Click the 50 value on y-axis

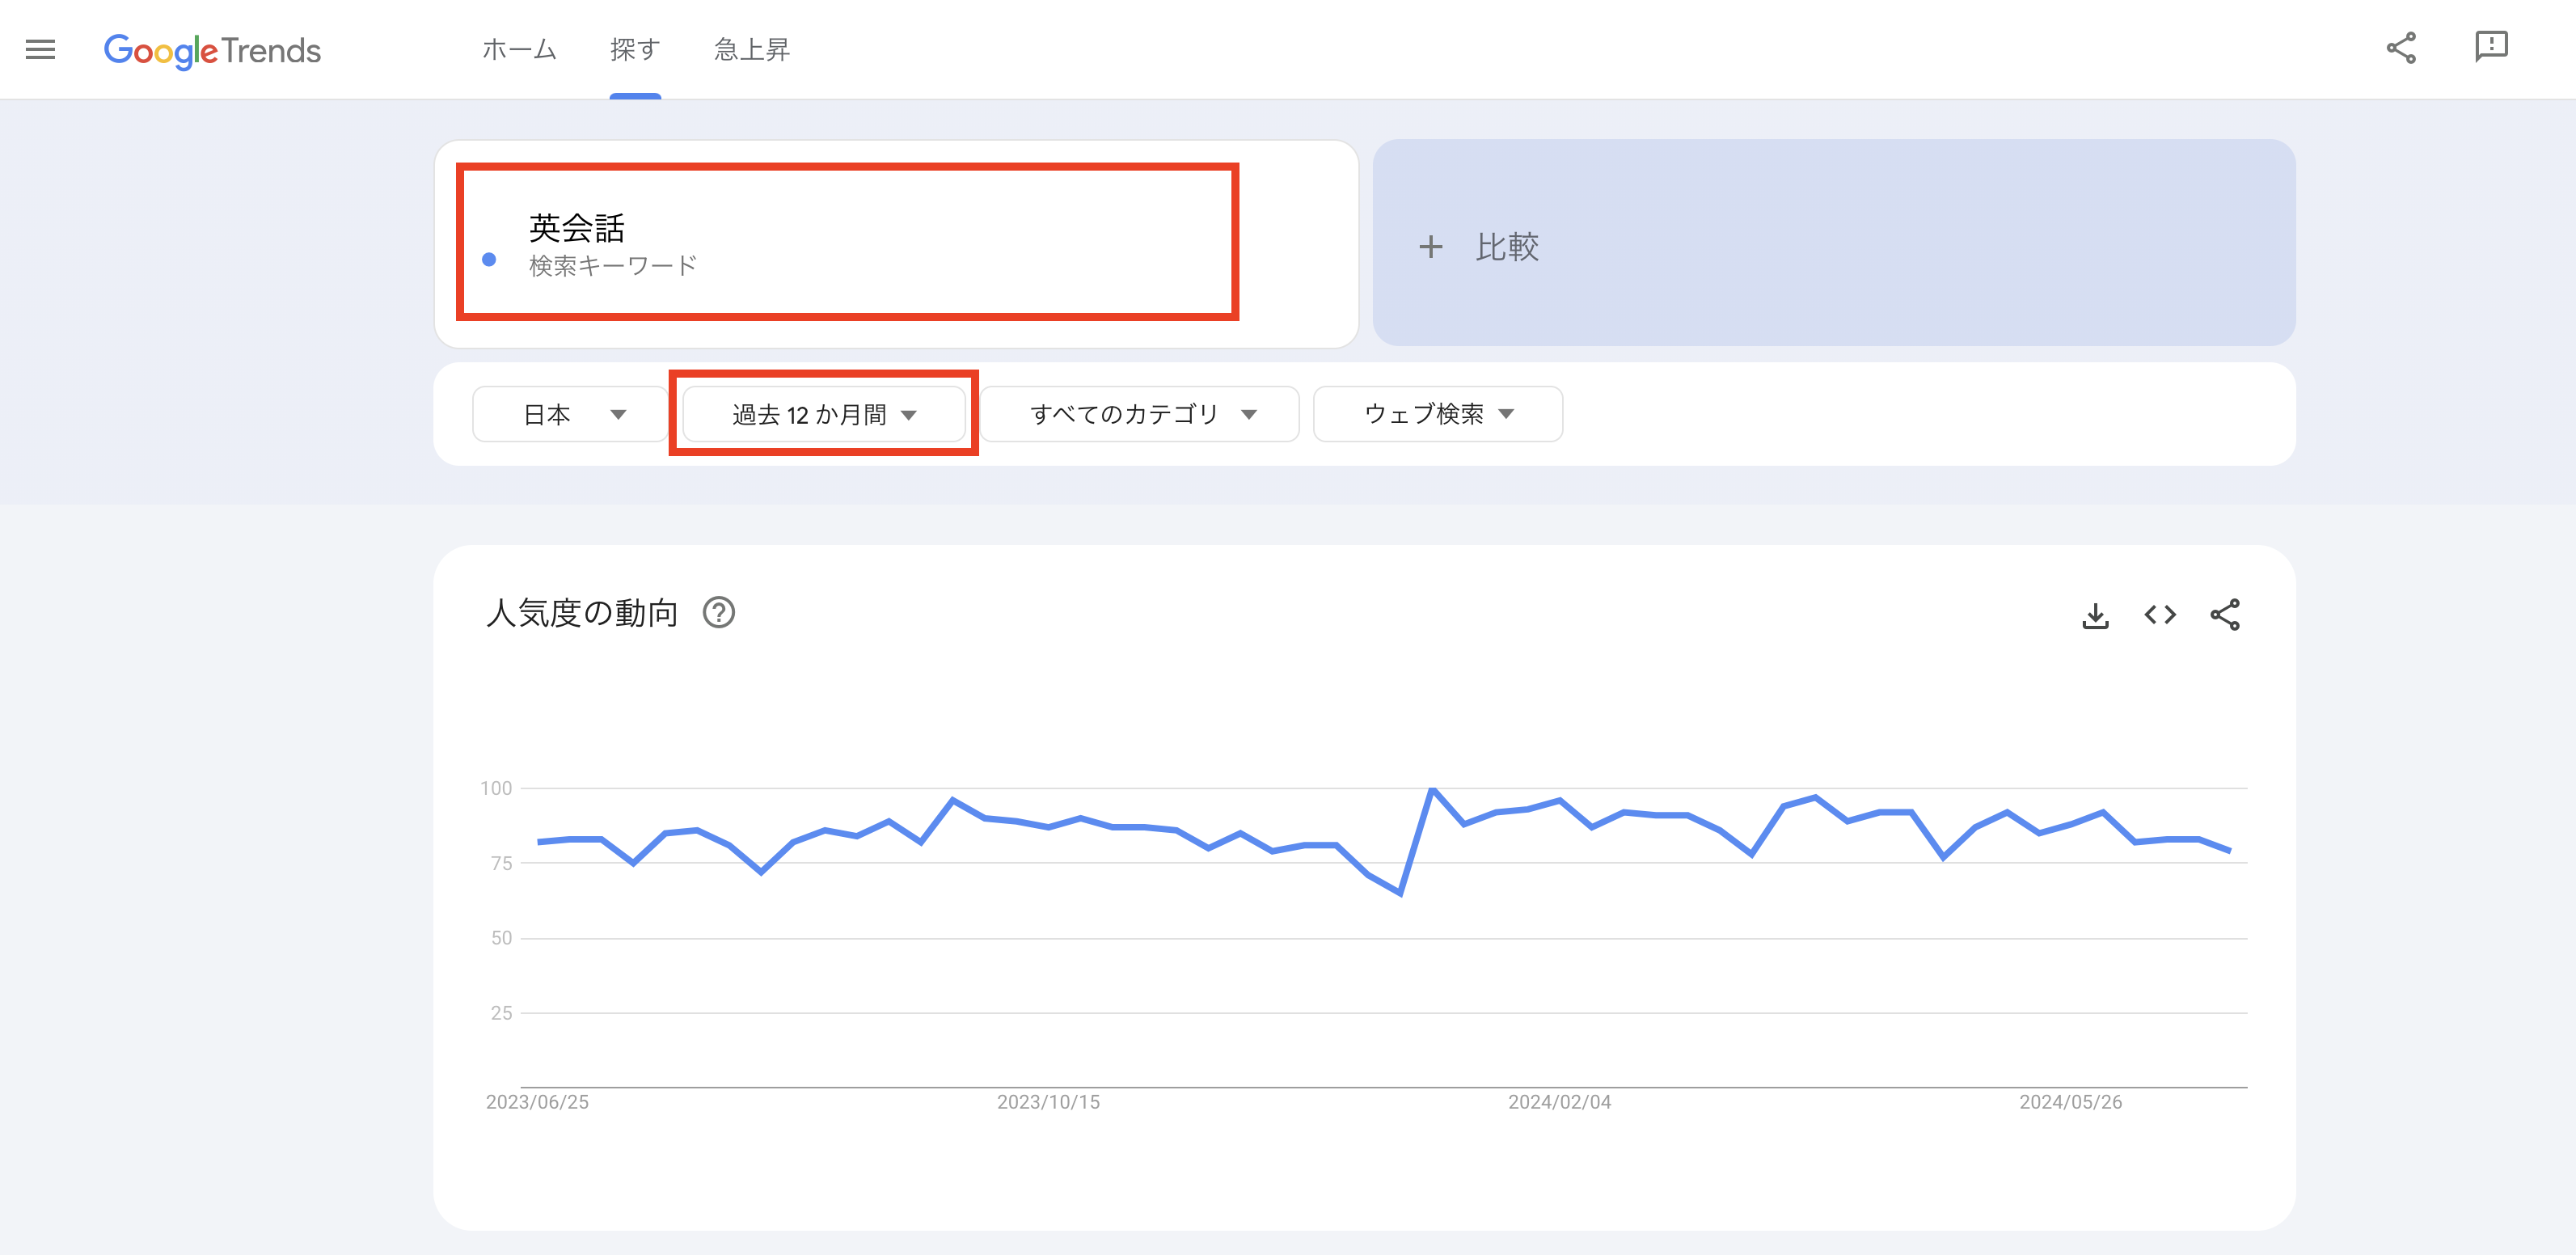(x=501, y=938)
